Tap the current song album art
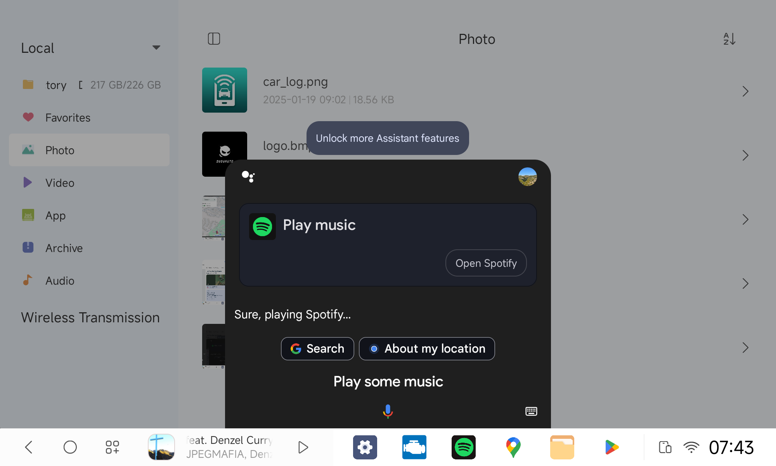Image resolution: width=776 pixels, height=466 pixels. 161,447
